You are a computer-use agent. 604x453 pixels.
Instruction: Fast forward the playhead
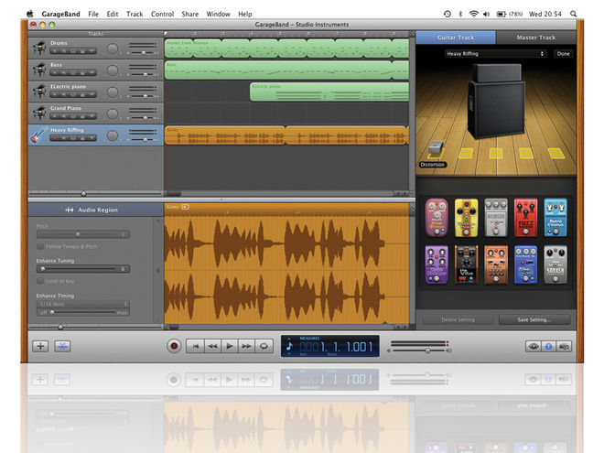246,346
